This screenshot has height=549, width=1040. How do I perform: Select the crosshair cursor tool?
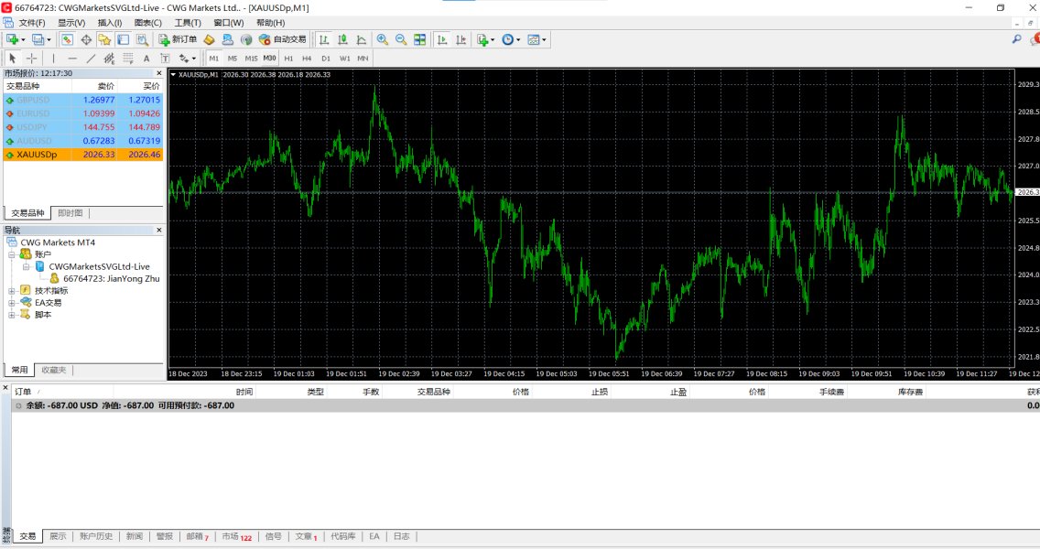pyautogui.click(x=32, y=58)
